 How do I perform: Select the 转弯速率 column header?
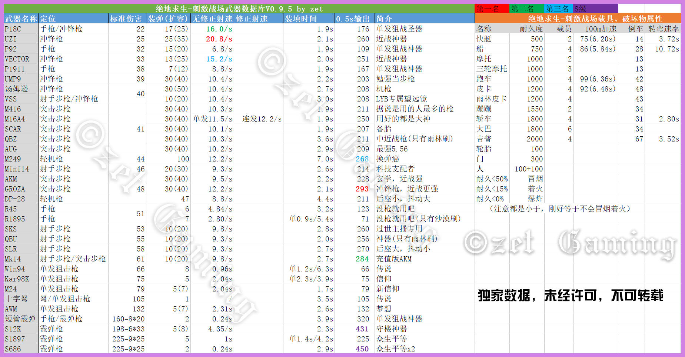pyautogui.click(x=663, y=29)
